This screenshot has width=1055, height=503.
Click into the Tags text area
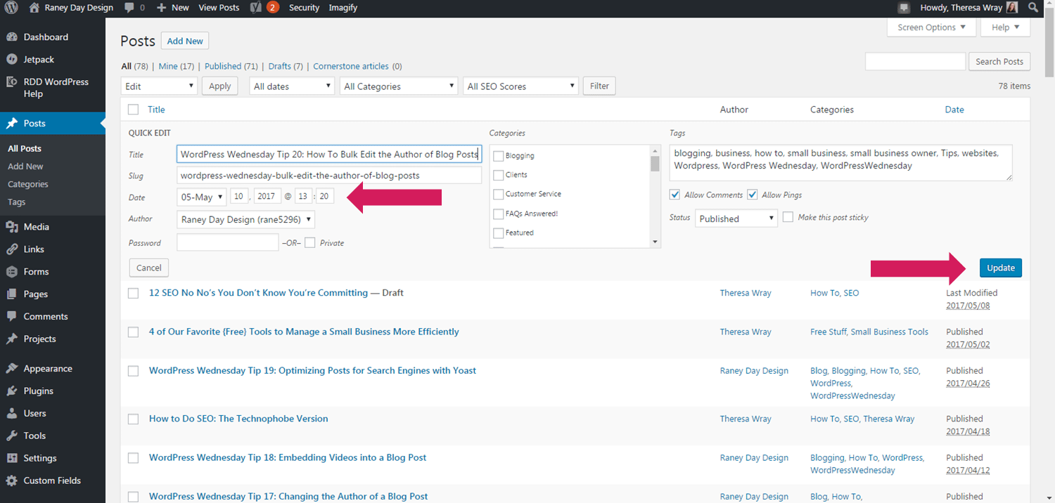pos(841,163)
